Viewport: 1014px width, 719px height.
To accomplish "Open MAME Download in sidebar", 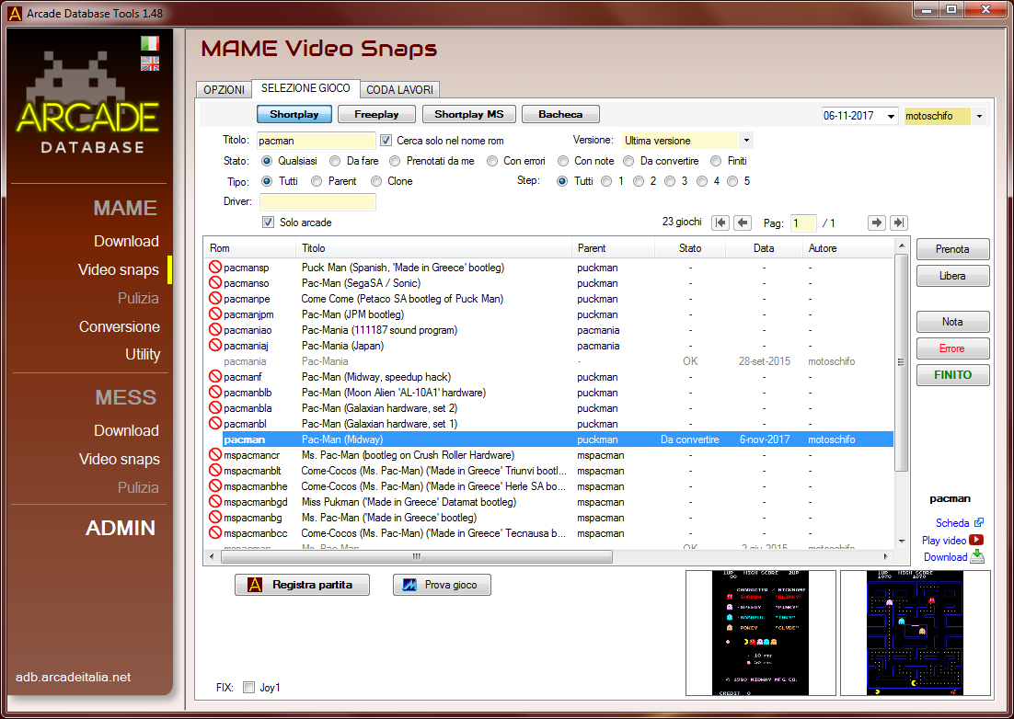I will tap(126, 241).
